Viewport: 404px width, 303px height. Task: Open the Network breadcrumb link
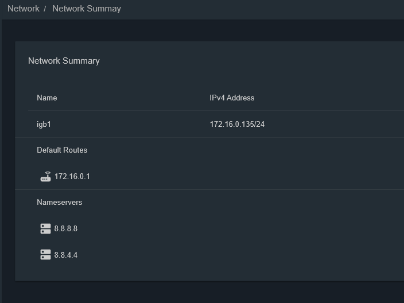tap(24, 9)
